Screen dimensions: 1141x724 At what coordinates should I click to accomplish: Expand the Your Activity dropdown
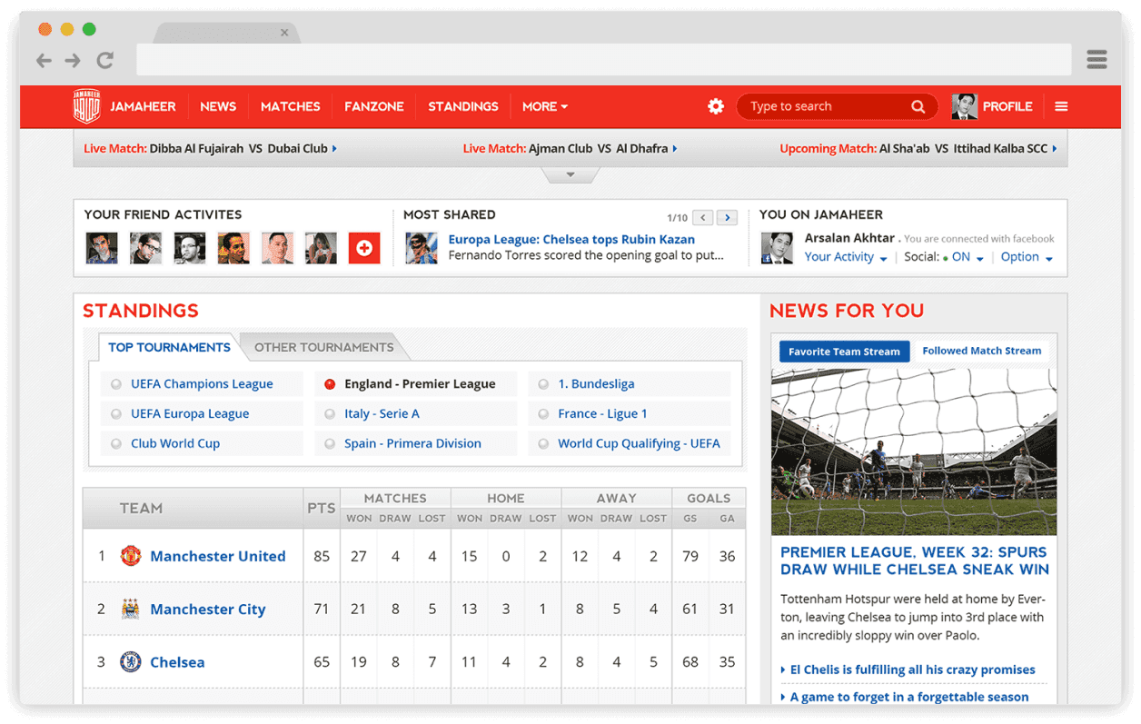pos(846,257)
